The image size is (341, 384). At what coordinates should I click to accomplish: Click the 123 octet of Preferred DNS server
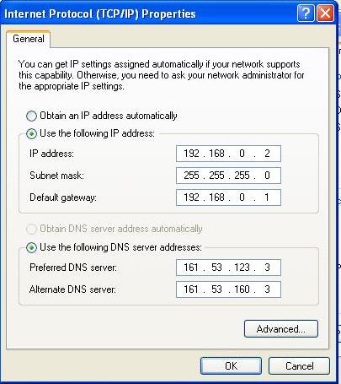(x=242, y=268)
